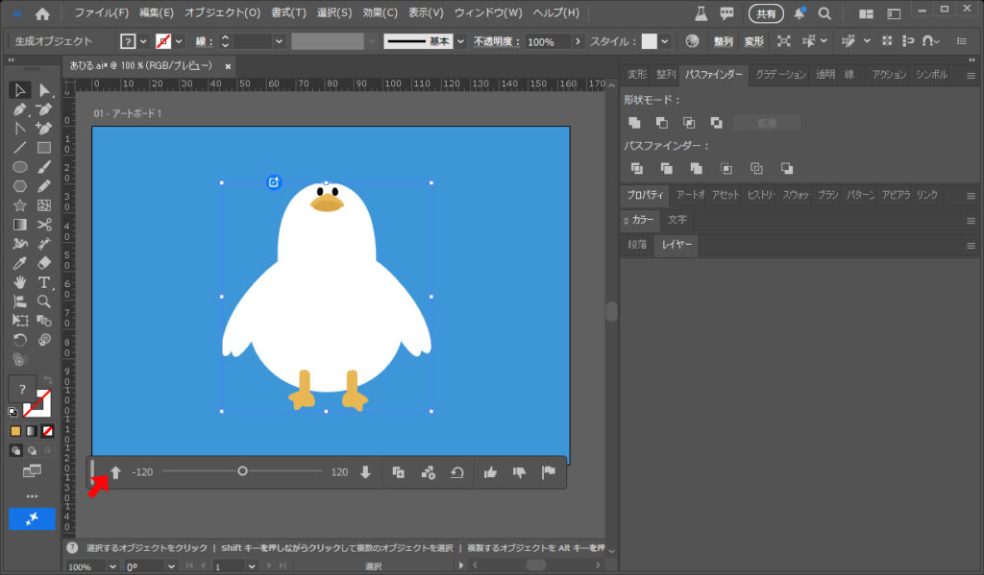984x575 pixels.
Task: Expand the style (スタイル) swatch dropdown
Action: point(667,42)
